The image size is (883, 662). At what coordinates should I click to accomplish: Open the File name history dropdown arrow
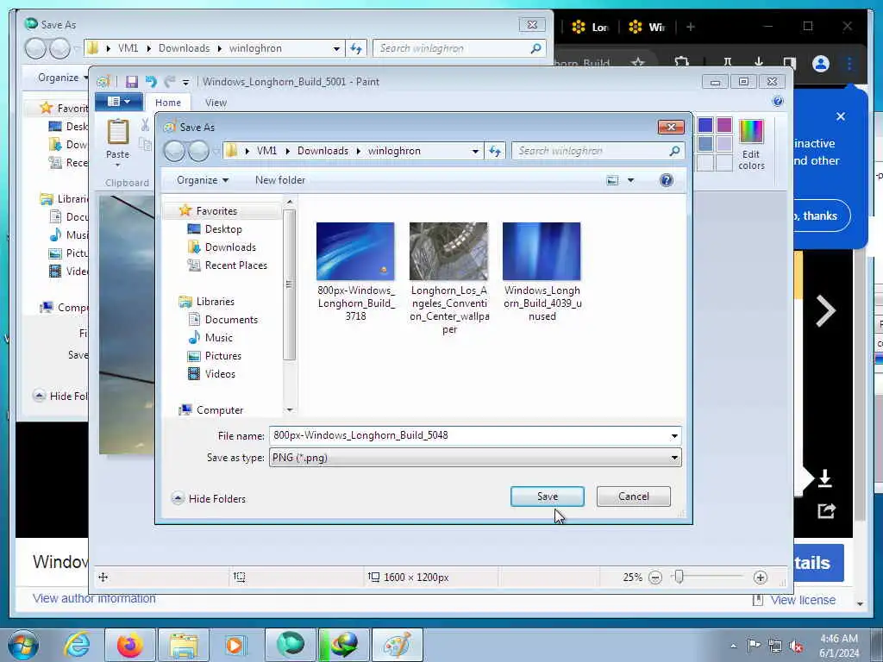pos(674,435)
